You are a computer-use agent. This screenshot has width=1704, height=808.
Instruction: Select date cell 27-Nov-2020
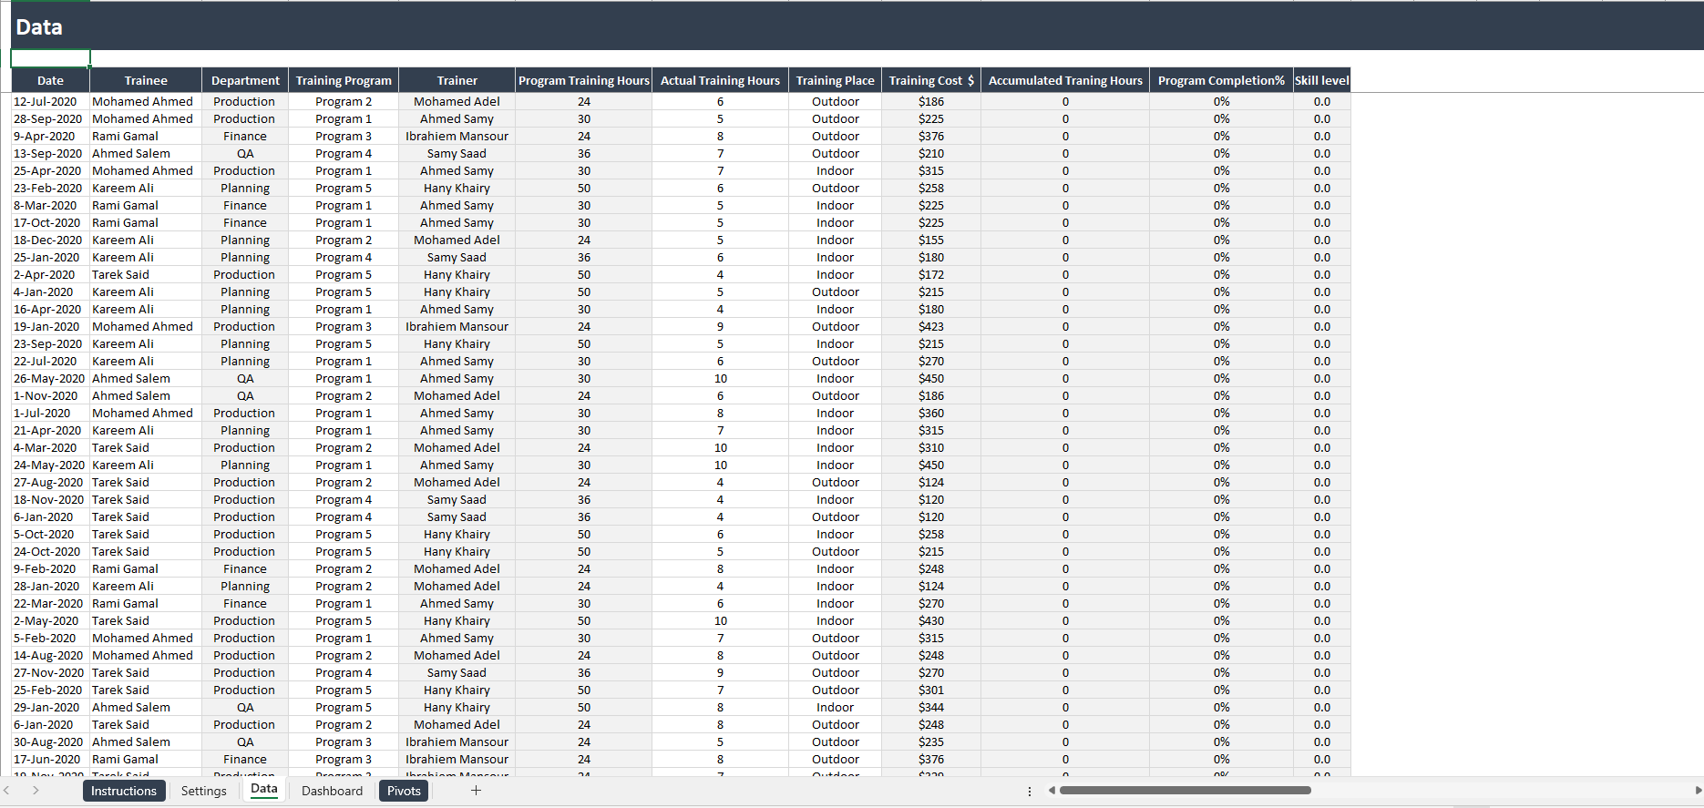50,673
